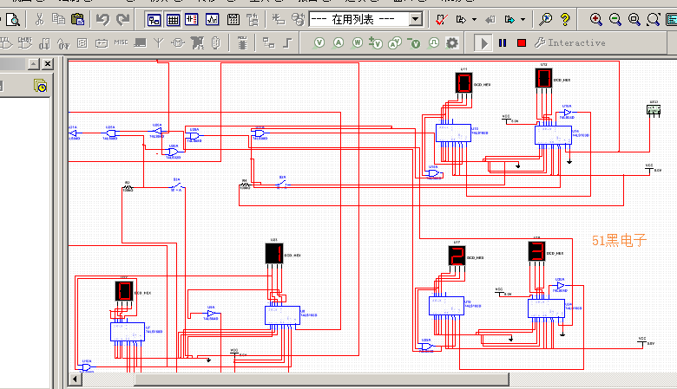Place a power probe (W)

tap(358, 43)
